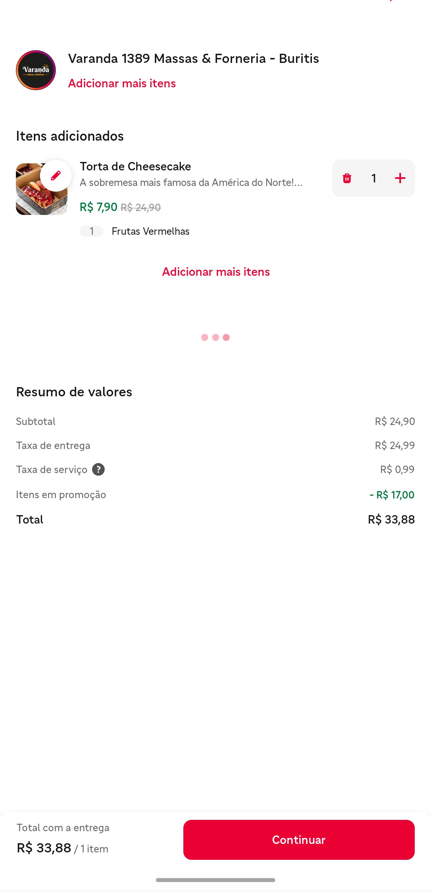The height and width of the screenshot is (892, 431).
Task: Tap the R$ 7,90 promotional price
Action: tap(98, 207)
